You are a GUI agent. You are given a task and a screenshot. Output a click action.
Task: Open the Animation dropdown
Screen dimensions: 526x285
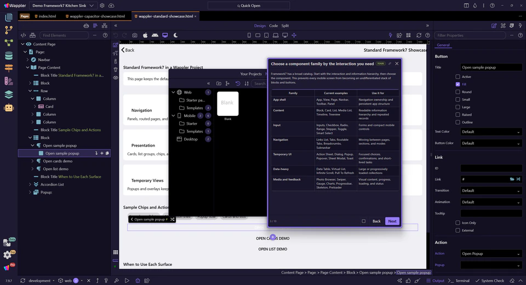491,202
